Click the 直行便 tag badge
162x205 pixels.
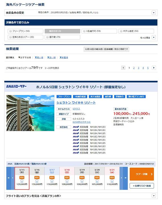108,97
